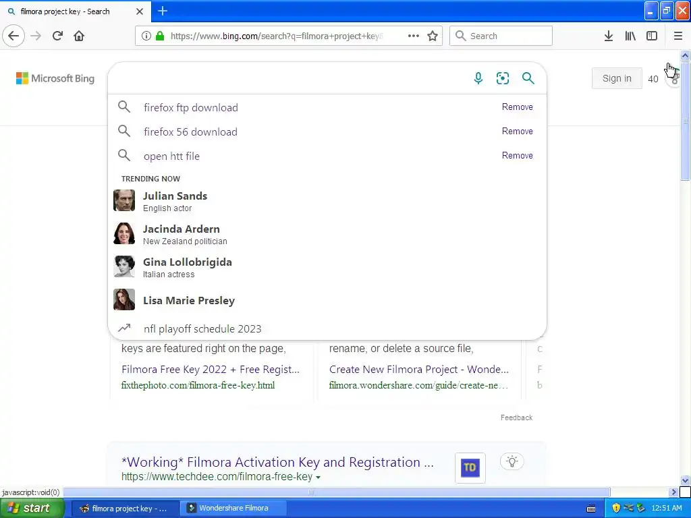Click the keyboard icon on the taskbar

[x=591, y=509]
